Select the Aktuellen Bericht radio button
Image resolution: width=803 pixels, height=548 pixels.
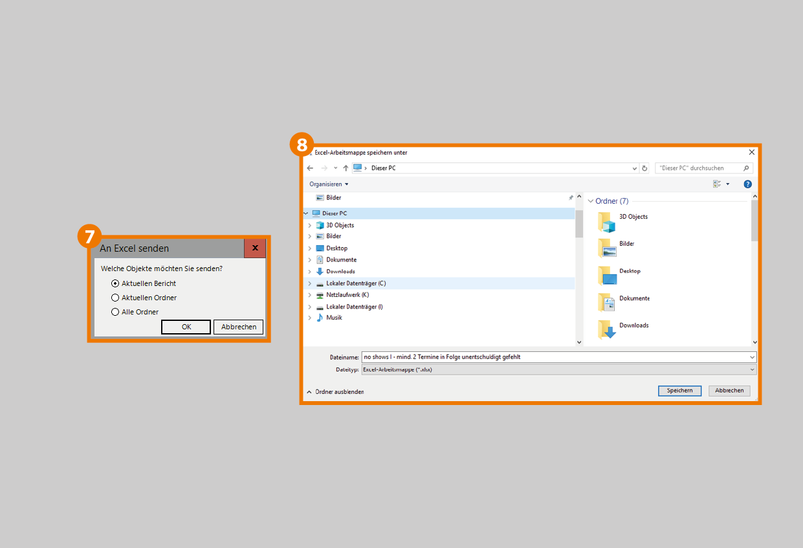(115, 283)
